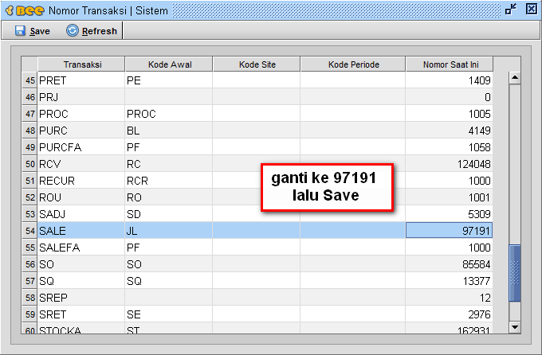Select the SALE transaction cell

pos(81,231)
